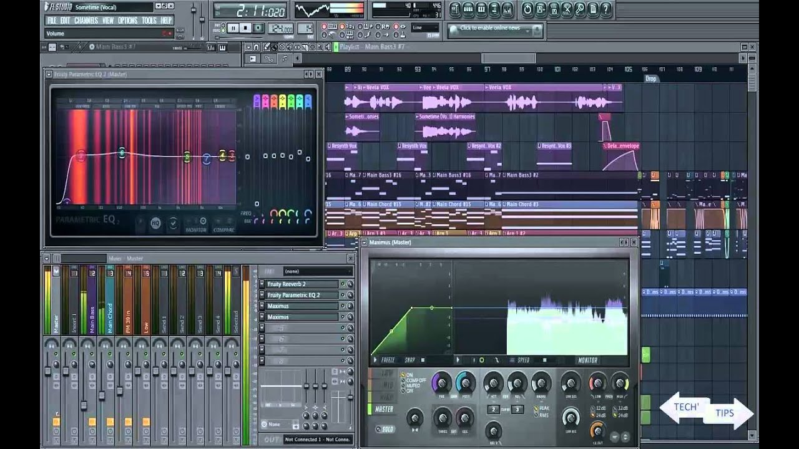Click the Drop timeline marker
This screenshot has width=799, height=449.
(651, 79)
